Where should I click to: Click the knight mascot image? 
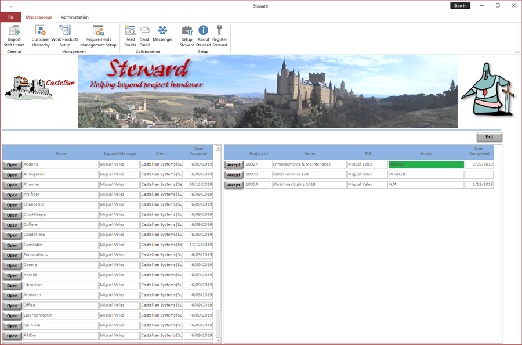click(487, 89)
